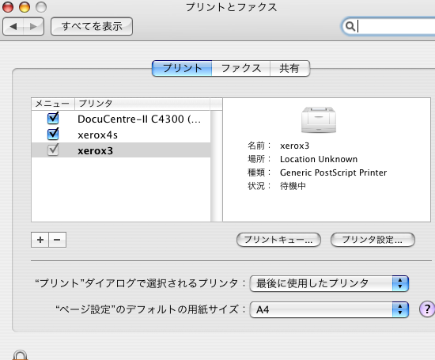Switch to the ファクス tab
This screenshot has height=360, width=435.
(x=241, y=68)
